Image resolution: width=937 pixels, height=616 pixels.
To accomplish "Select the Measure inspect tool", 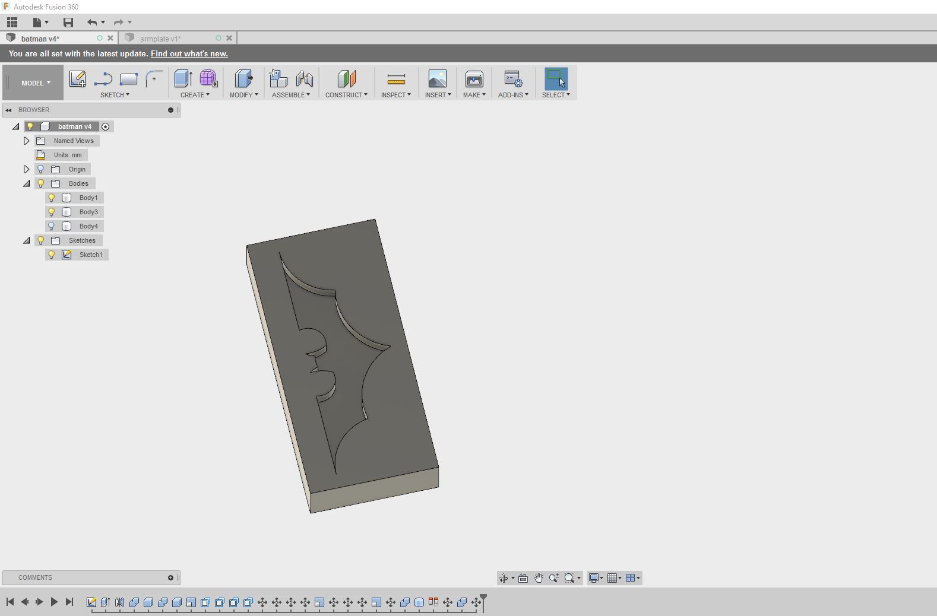I will tap(396, 79).
